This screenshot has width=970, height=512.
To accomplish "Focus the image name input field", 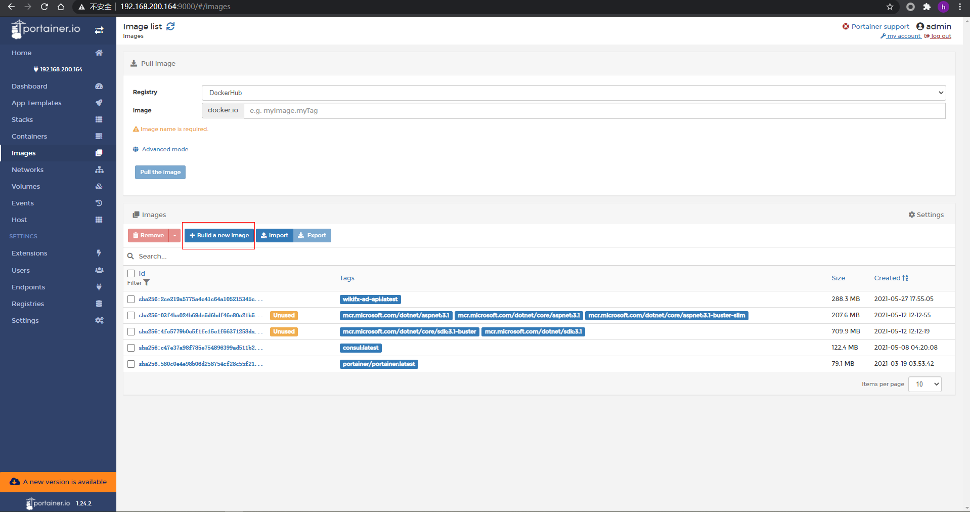I will 594,110.
